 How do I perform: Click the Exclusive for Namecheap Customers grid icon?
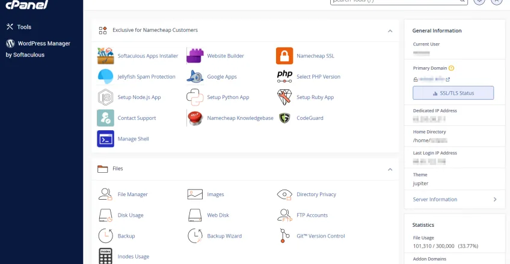[x=103, y=31]
